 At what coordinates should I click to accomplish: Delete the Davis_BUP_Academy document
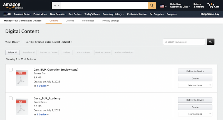pyautogui.click(x=195, y=107)
